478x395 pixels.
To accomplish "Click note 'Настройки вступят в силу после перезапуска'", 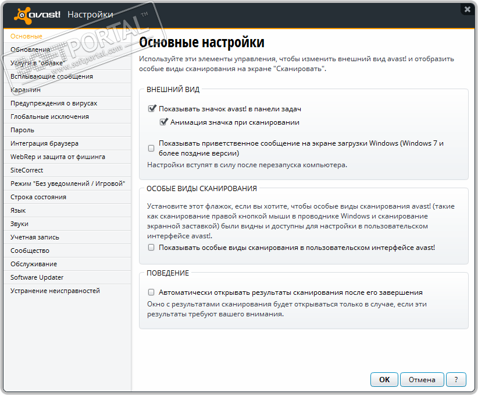I will [x=247, y=165].
